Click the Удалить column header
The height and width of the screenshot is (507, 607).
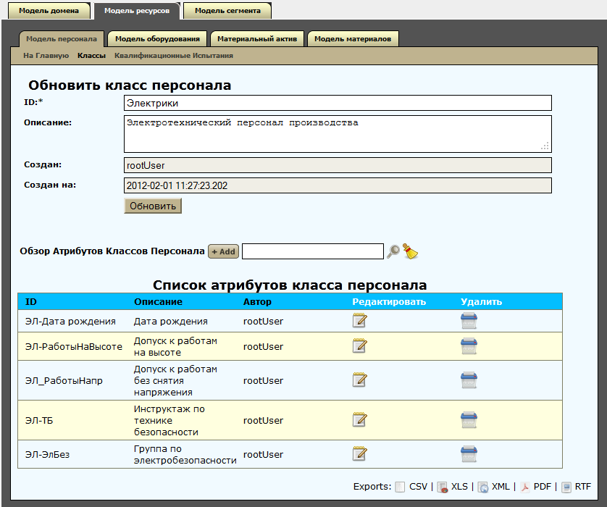[481, 302]
